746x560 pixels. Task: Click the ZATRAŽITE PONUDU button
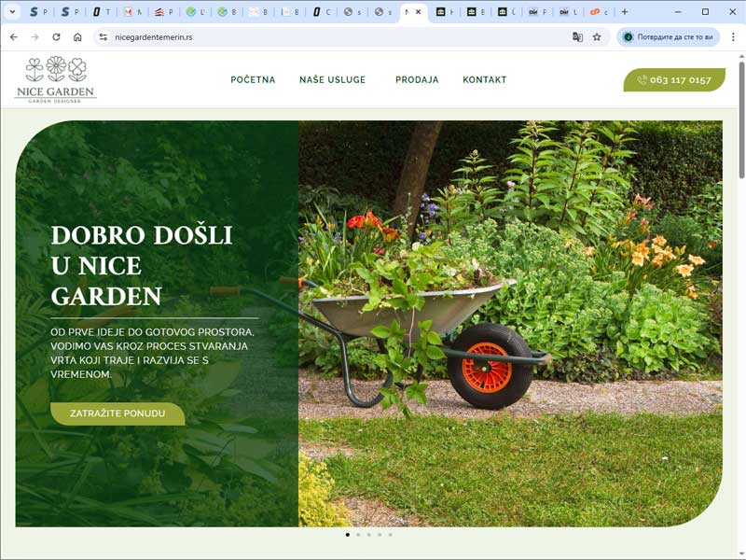117,413
